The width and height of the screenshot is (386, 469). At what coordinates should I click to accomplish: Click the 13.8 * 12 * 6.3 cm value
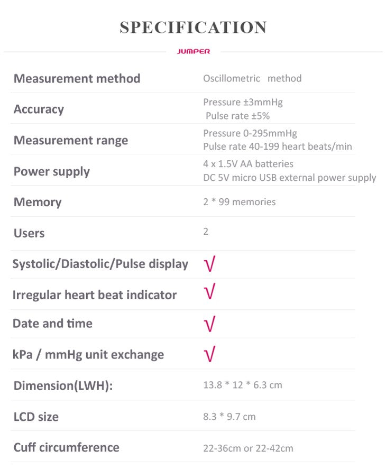tap(242, 385)
